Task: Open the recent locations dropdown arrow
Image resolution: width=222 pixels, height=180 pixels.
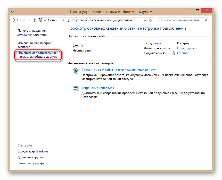Action: pos(29,20)
